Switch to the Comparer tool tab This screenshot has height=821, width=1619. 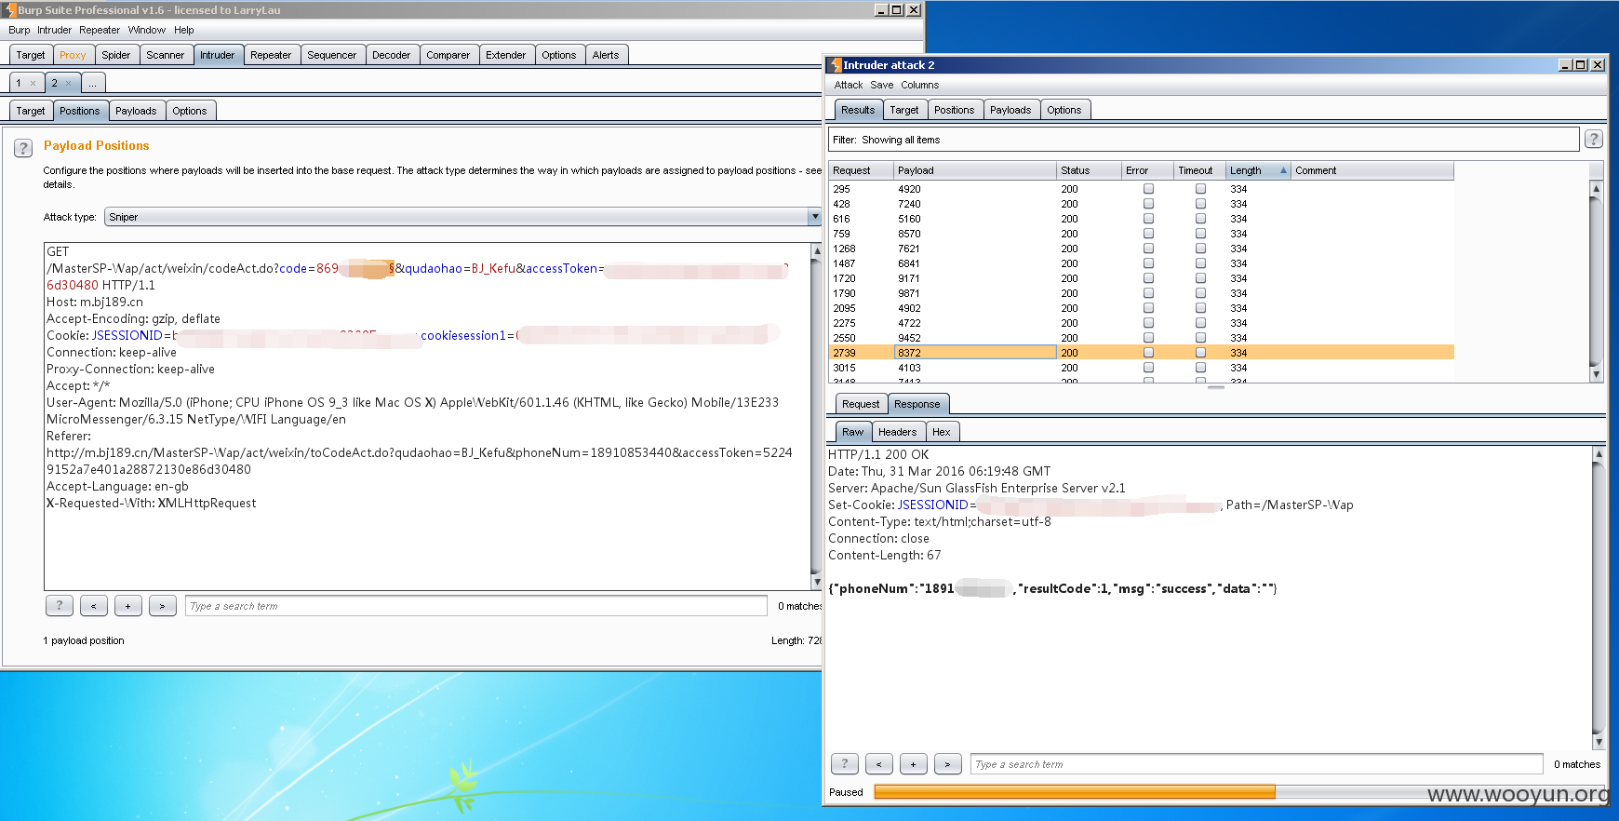[x=448, y=55]
